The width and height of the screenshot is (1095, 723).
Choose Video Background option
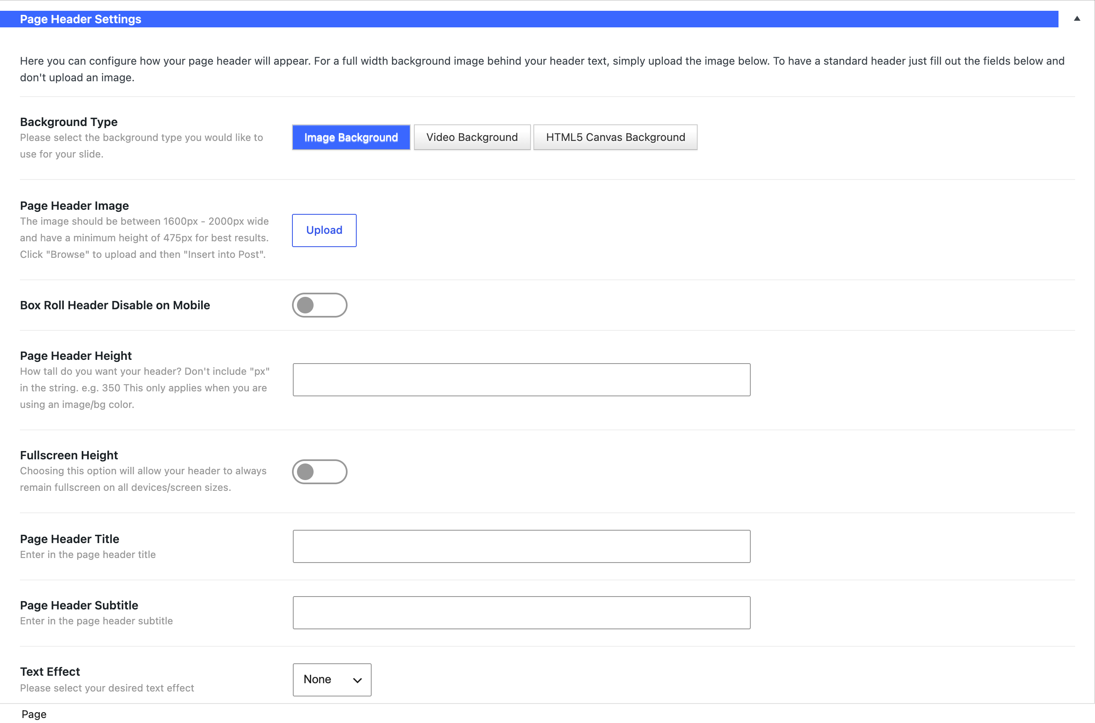point(472,137)
